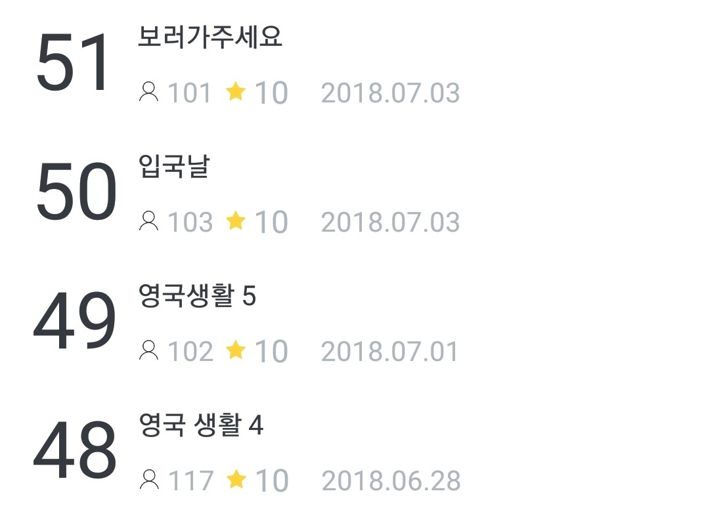Image resolution: width=706 pixels, height=529 pixels.
Task: Click the viewer icon for episode 51
Action: click(149, 92)
